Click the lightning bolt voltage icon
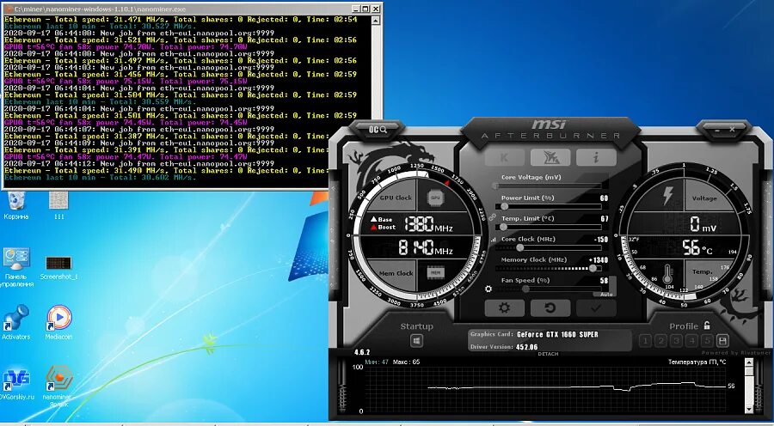This screenshot has height=426, width=774. coord(667,196)
